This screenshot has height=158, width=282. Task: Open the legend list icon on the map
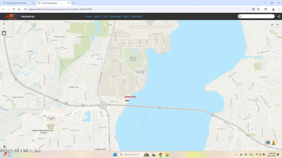(272, 24)
